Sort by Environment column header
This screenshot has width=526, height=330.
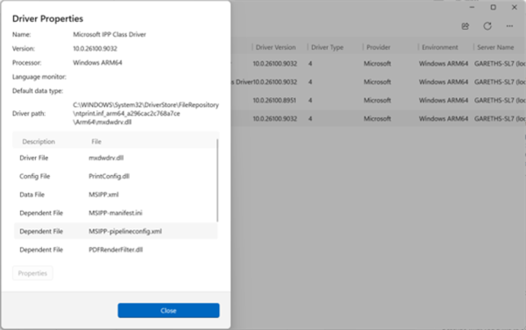pos(440,47)
